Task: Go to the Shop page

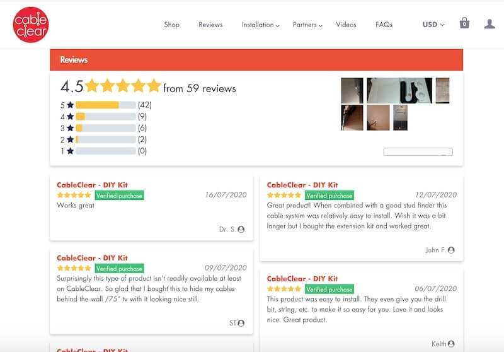Action: click(171, 25)
